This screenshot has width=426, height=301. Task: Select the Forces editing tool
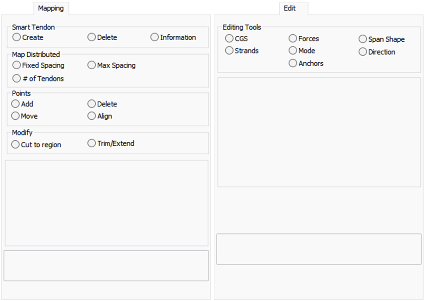tap(293, 38)
